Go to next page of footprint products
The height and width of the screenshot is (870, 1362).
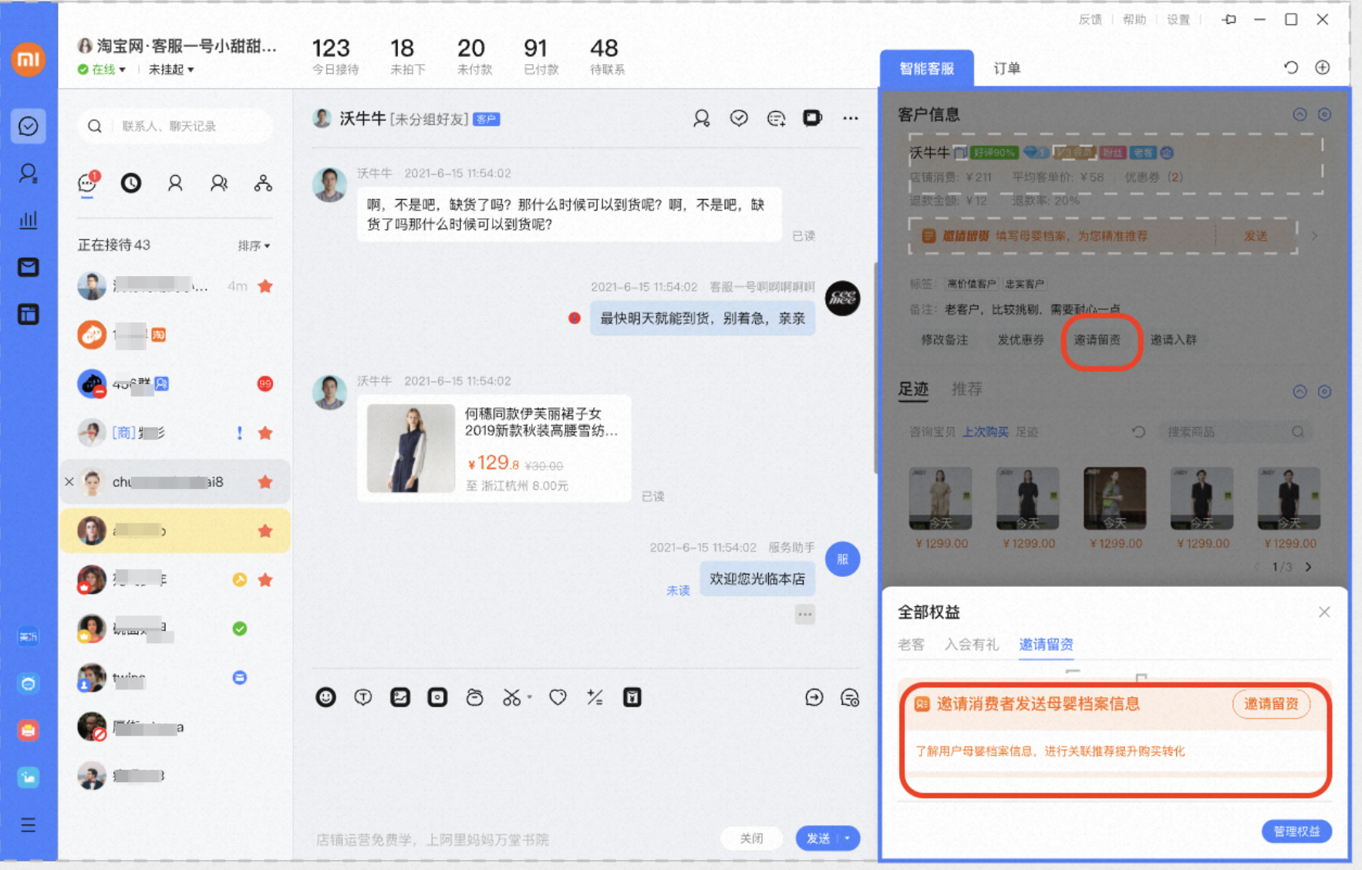1309,567
